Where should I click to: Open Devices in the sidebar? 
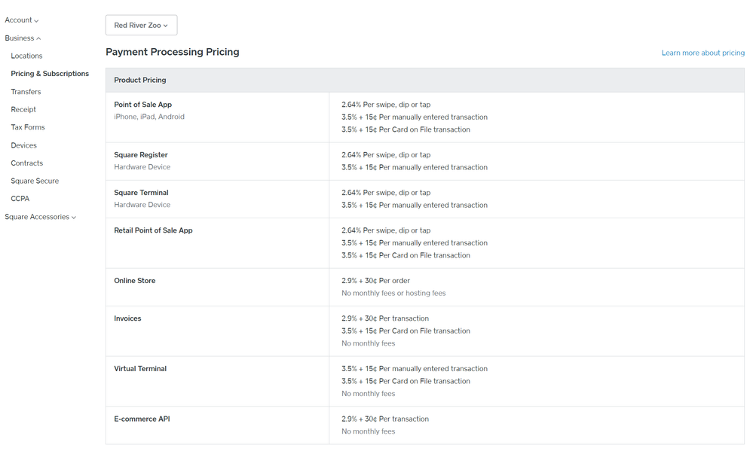[23, 145]
